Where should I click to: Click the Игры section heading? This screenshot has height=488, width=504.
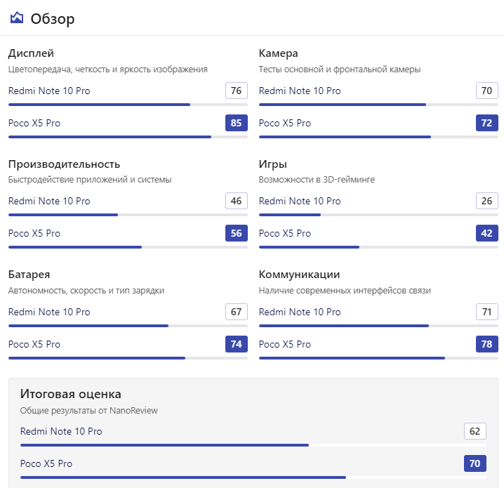(x=273, y=164)
